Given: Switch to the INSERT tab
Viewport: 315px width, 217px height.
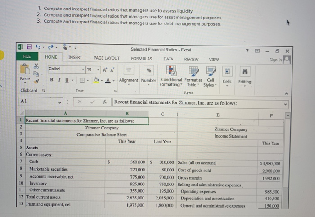Looking at the screenshot, I should [x=75, y=58].
